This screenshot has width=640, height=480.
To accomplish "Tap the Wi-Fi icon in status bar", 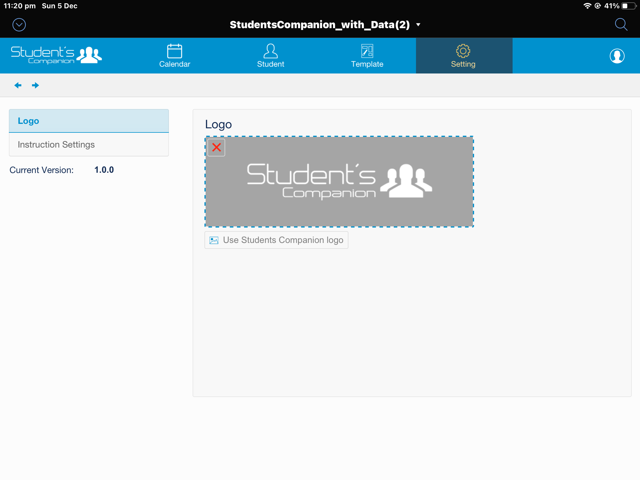I will click(587, 6).
